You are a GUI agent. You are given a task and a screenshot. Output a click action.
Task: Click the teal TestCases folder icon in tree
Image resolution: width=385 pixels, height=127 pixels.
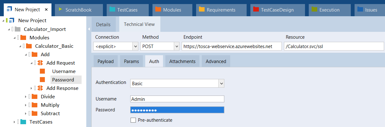tap(23, 122)
